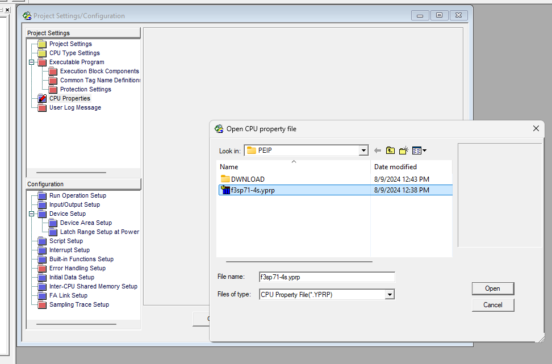552x364 pixels.
Task: Go up one folder level in dialog
Action: pyautogui.click(x=390, y=150)
